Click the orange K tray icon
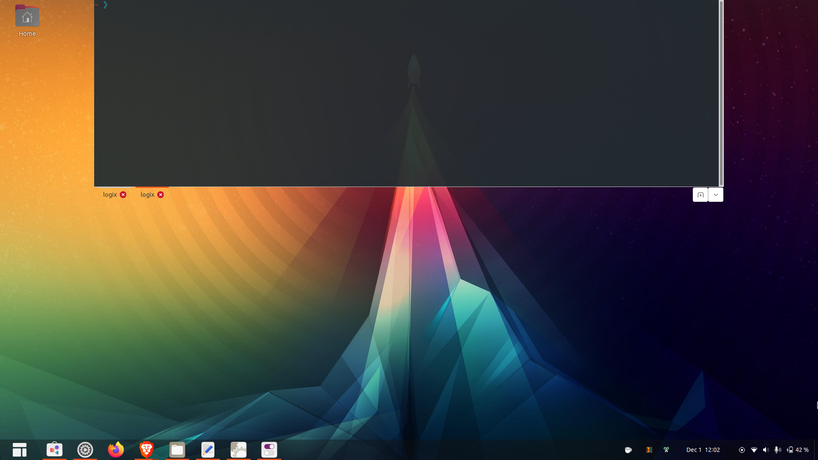Image resolution: width=818 pixels, height=460 pixels. (x=649, y=450)
